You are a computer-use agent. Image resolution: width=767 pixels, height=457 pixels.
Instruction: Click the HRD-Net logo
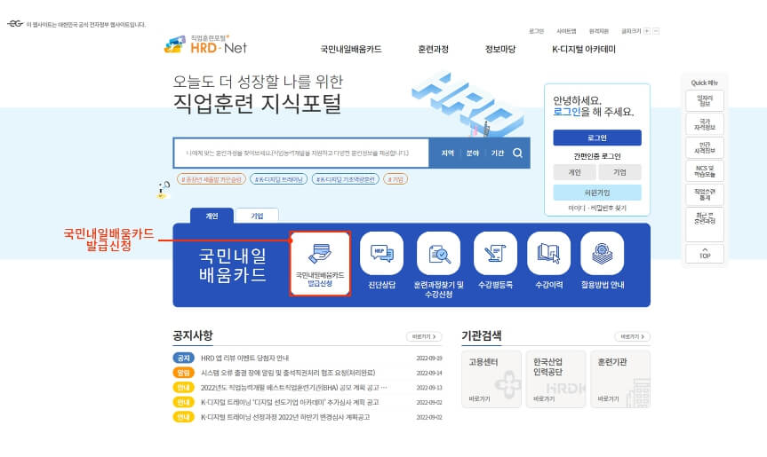click(206, 44)
